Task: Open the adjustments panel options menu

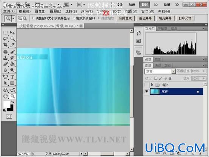Action: (x=205, y=59)
